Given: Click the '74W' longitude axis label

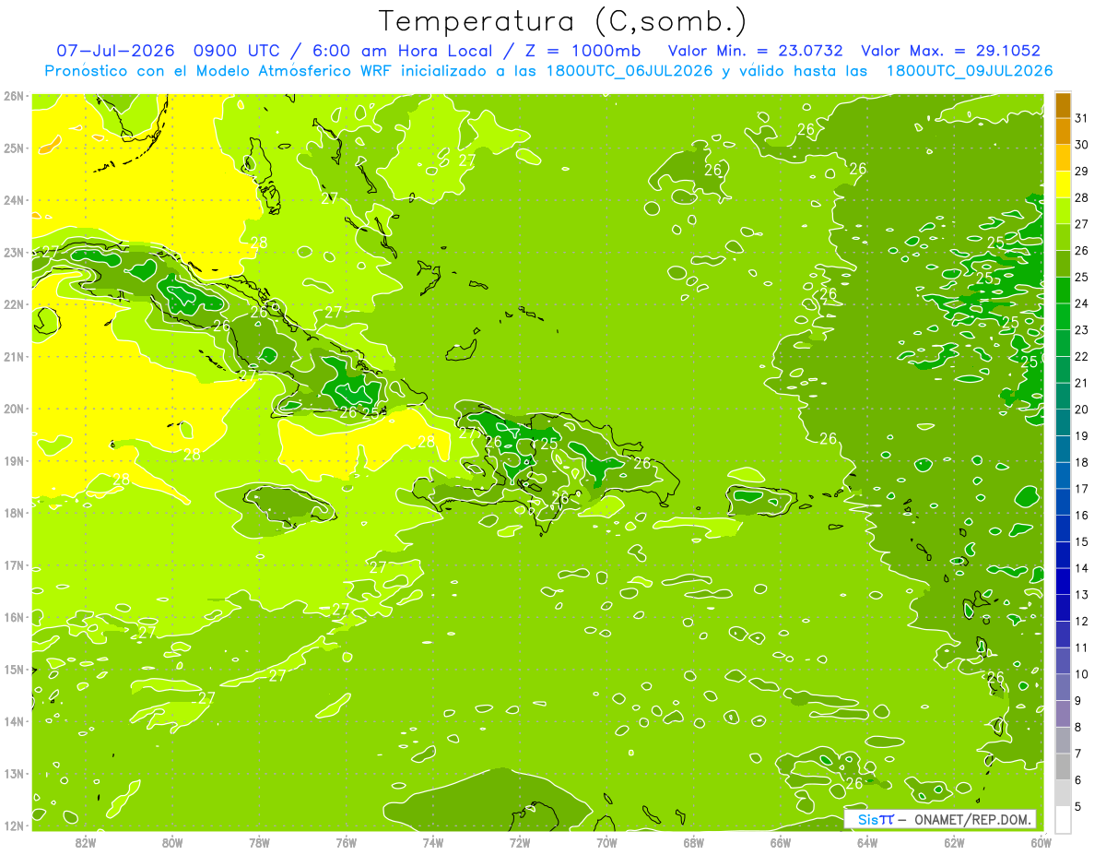Looking at the screenshot, I should tap(432, 842).
